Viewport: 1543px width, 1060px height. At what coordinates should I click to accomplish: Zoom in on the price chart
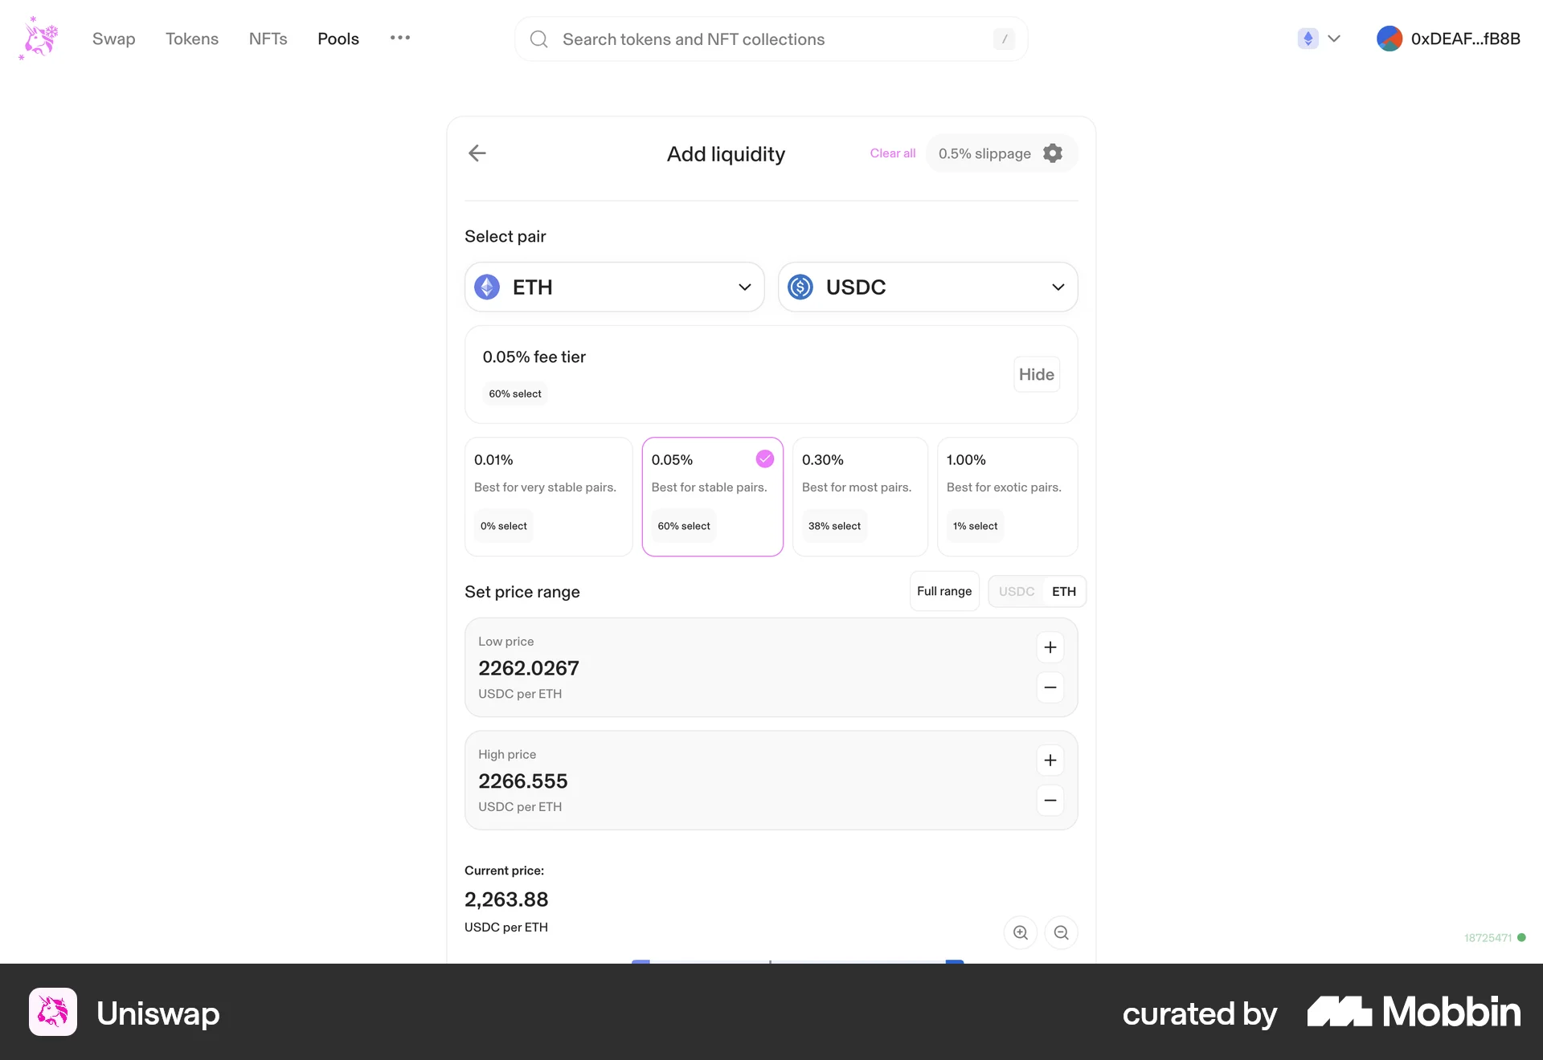coord(1020,932)
